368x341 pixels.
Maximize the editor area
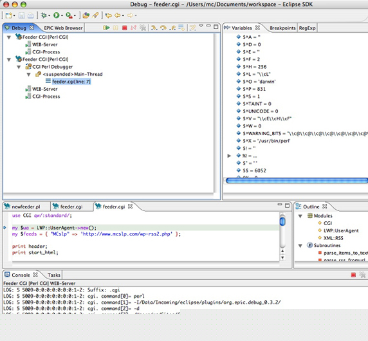(287, 206)
